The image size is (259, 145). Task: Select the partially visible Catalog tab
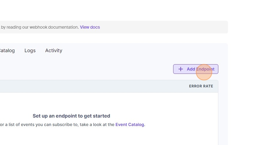[7, 51]
